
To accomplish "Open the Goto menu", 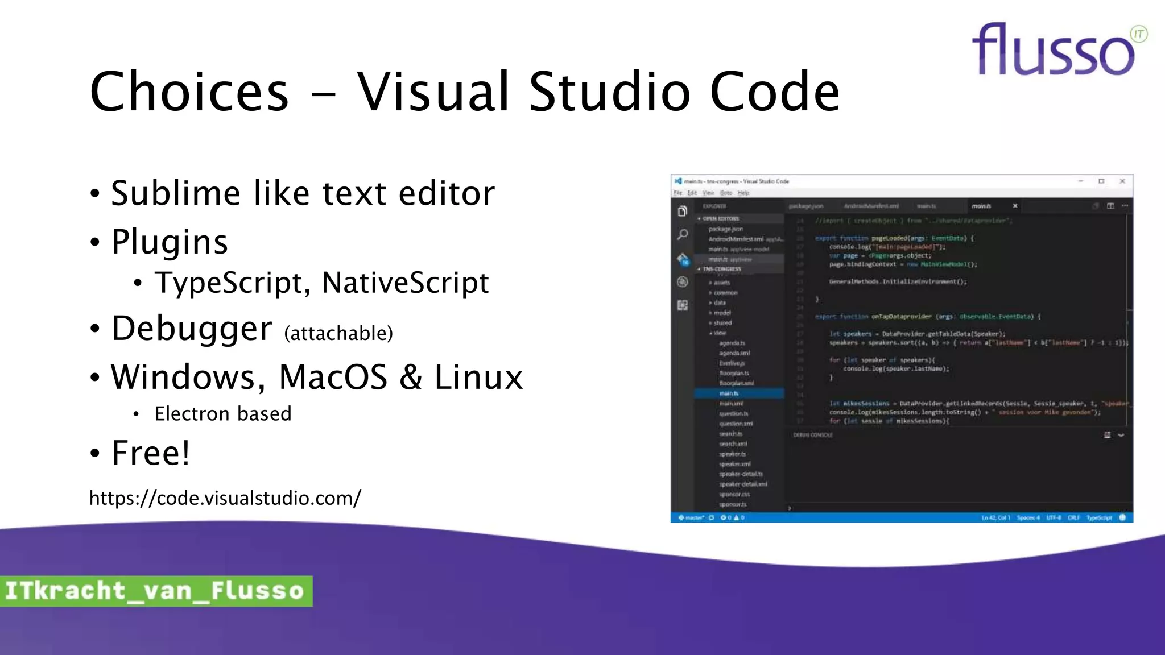I will [x=726, y=193].
